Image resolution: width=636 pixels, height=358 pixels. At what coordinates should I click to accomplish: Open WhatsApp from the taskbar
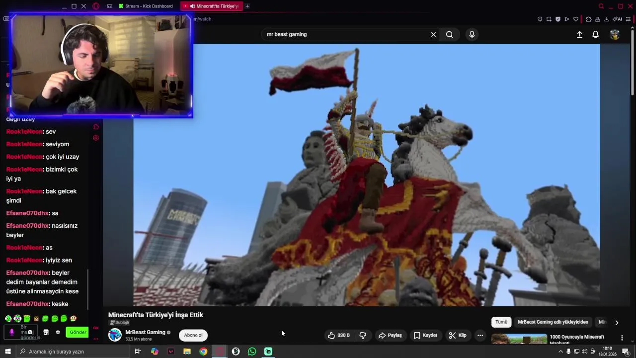point(252,352)
